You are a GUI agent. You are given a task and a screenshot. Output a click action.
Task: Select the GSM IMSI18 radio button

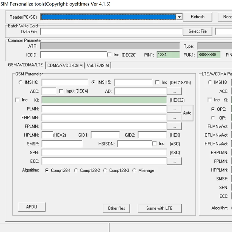(21, 82)
